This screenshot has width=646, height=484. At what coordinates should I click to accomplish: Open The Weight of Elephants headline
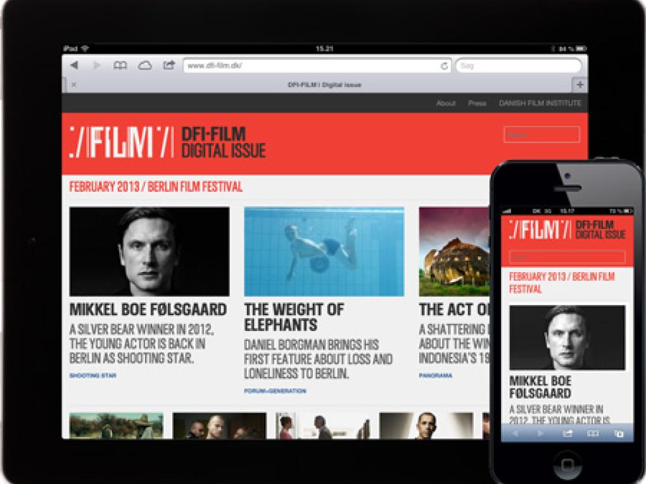coord(294,318)
